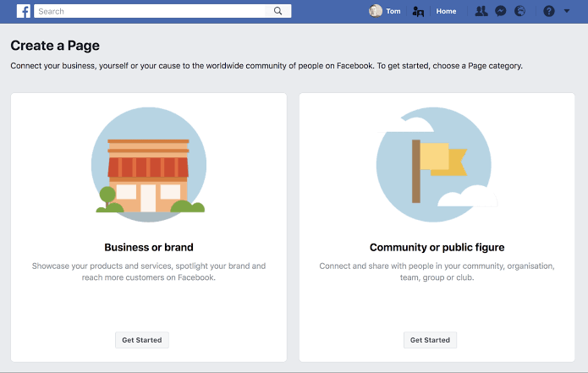588x373 pixels.
Task: Open Tom's profile picture avatar
Action: (375, 11)
